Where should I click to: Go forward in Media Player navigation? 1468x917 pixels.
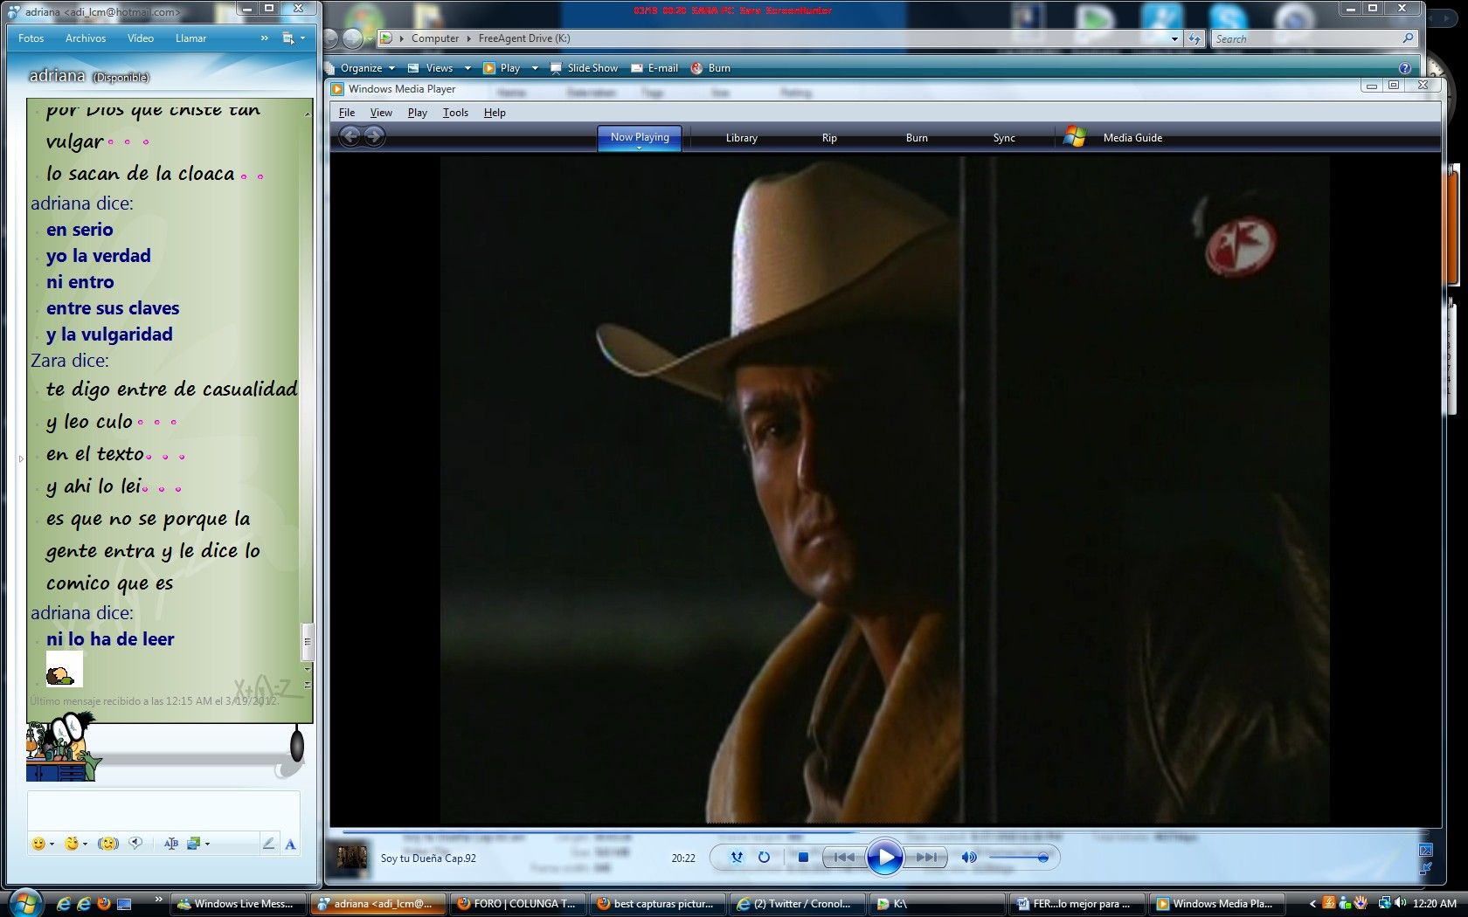click(x=374, y=136)
